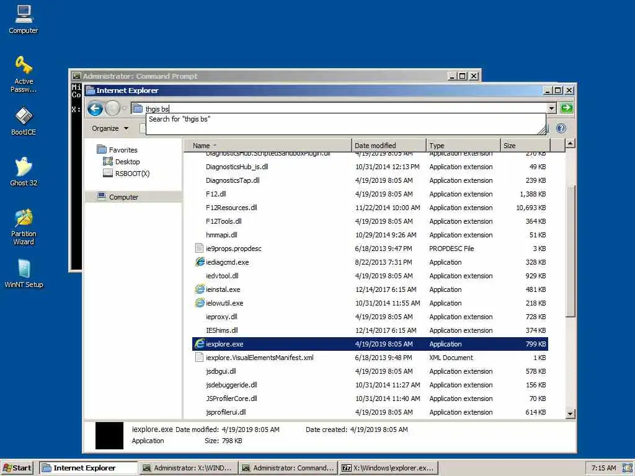Click the green Go arrow button
The width and height of the screenshot is (635, 476).
coord(567,108)
